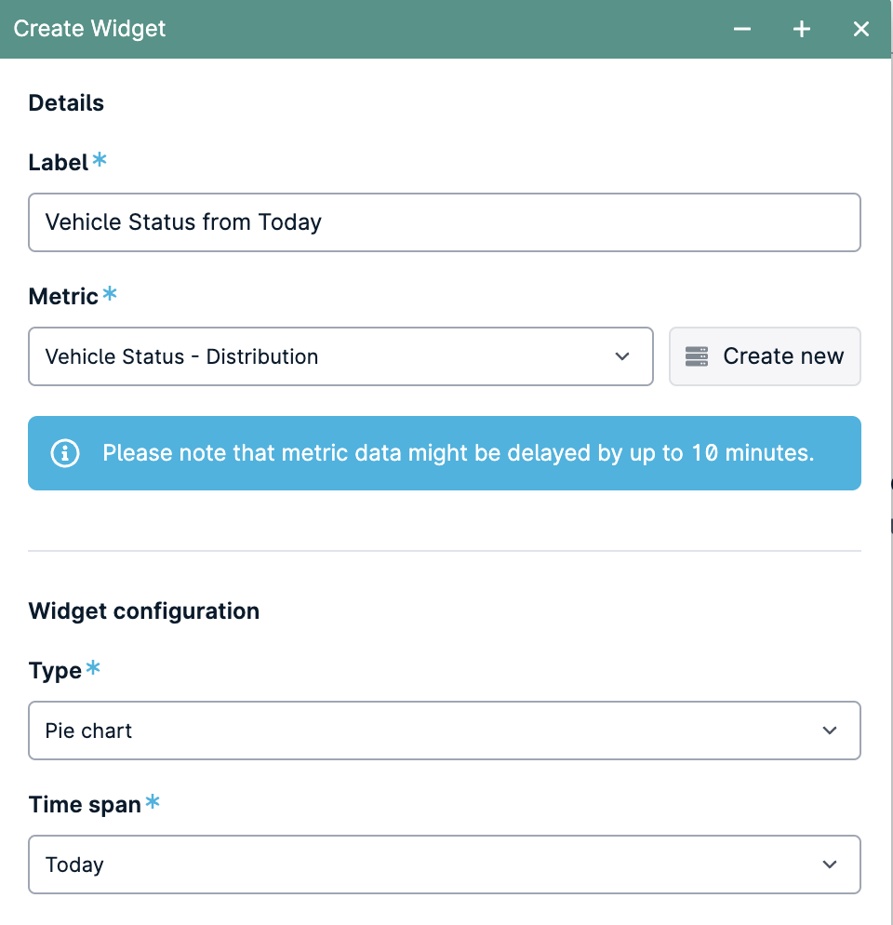Click the Create new metric button
Image resolution: width=893 pixels, height=925 pixels.
(765, 356)
